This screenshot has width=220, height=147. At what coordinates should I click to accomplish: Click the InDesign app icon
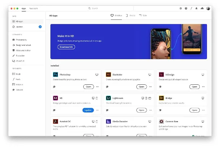pyautogui.click(x=161, y=74)
